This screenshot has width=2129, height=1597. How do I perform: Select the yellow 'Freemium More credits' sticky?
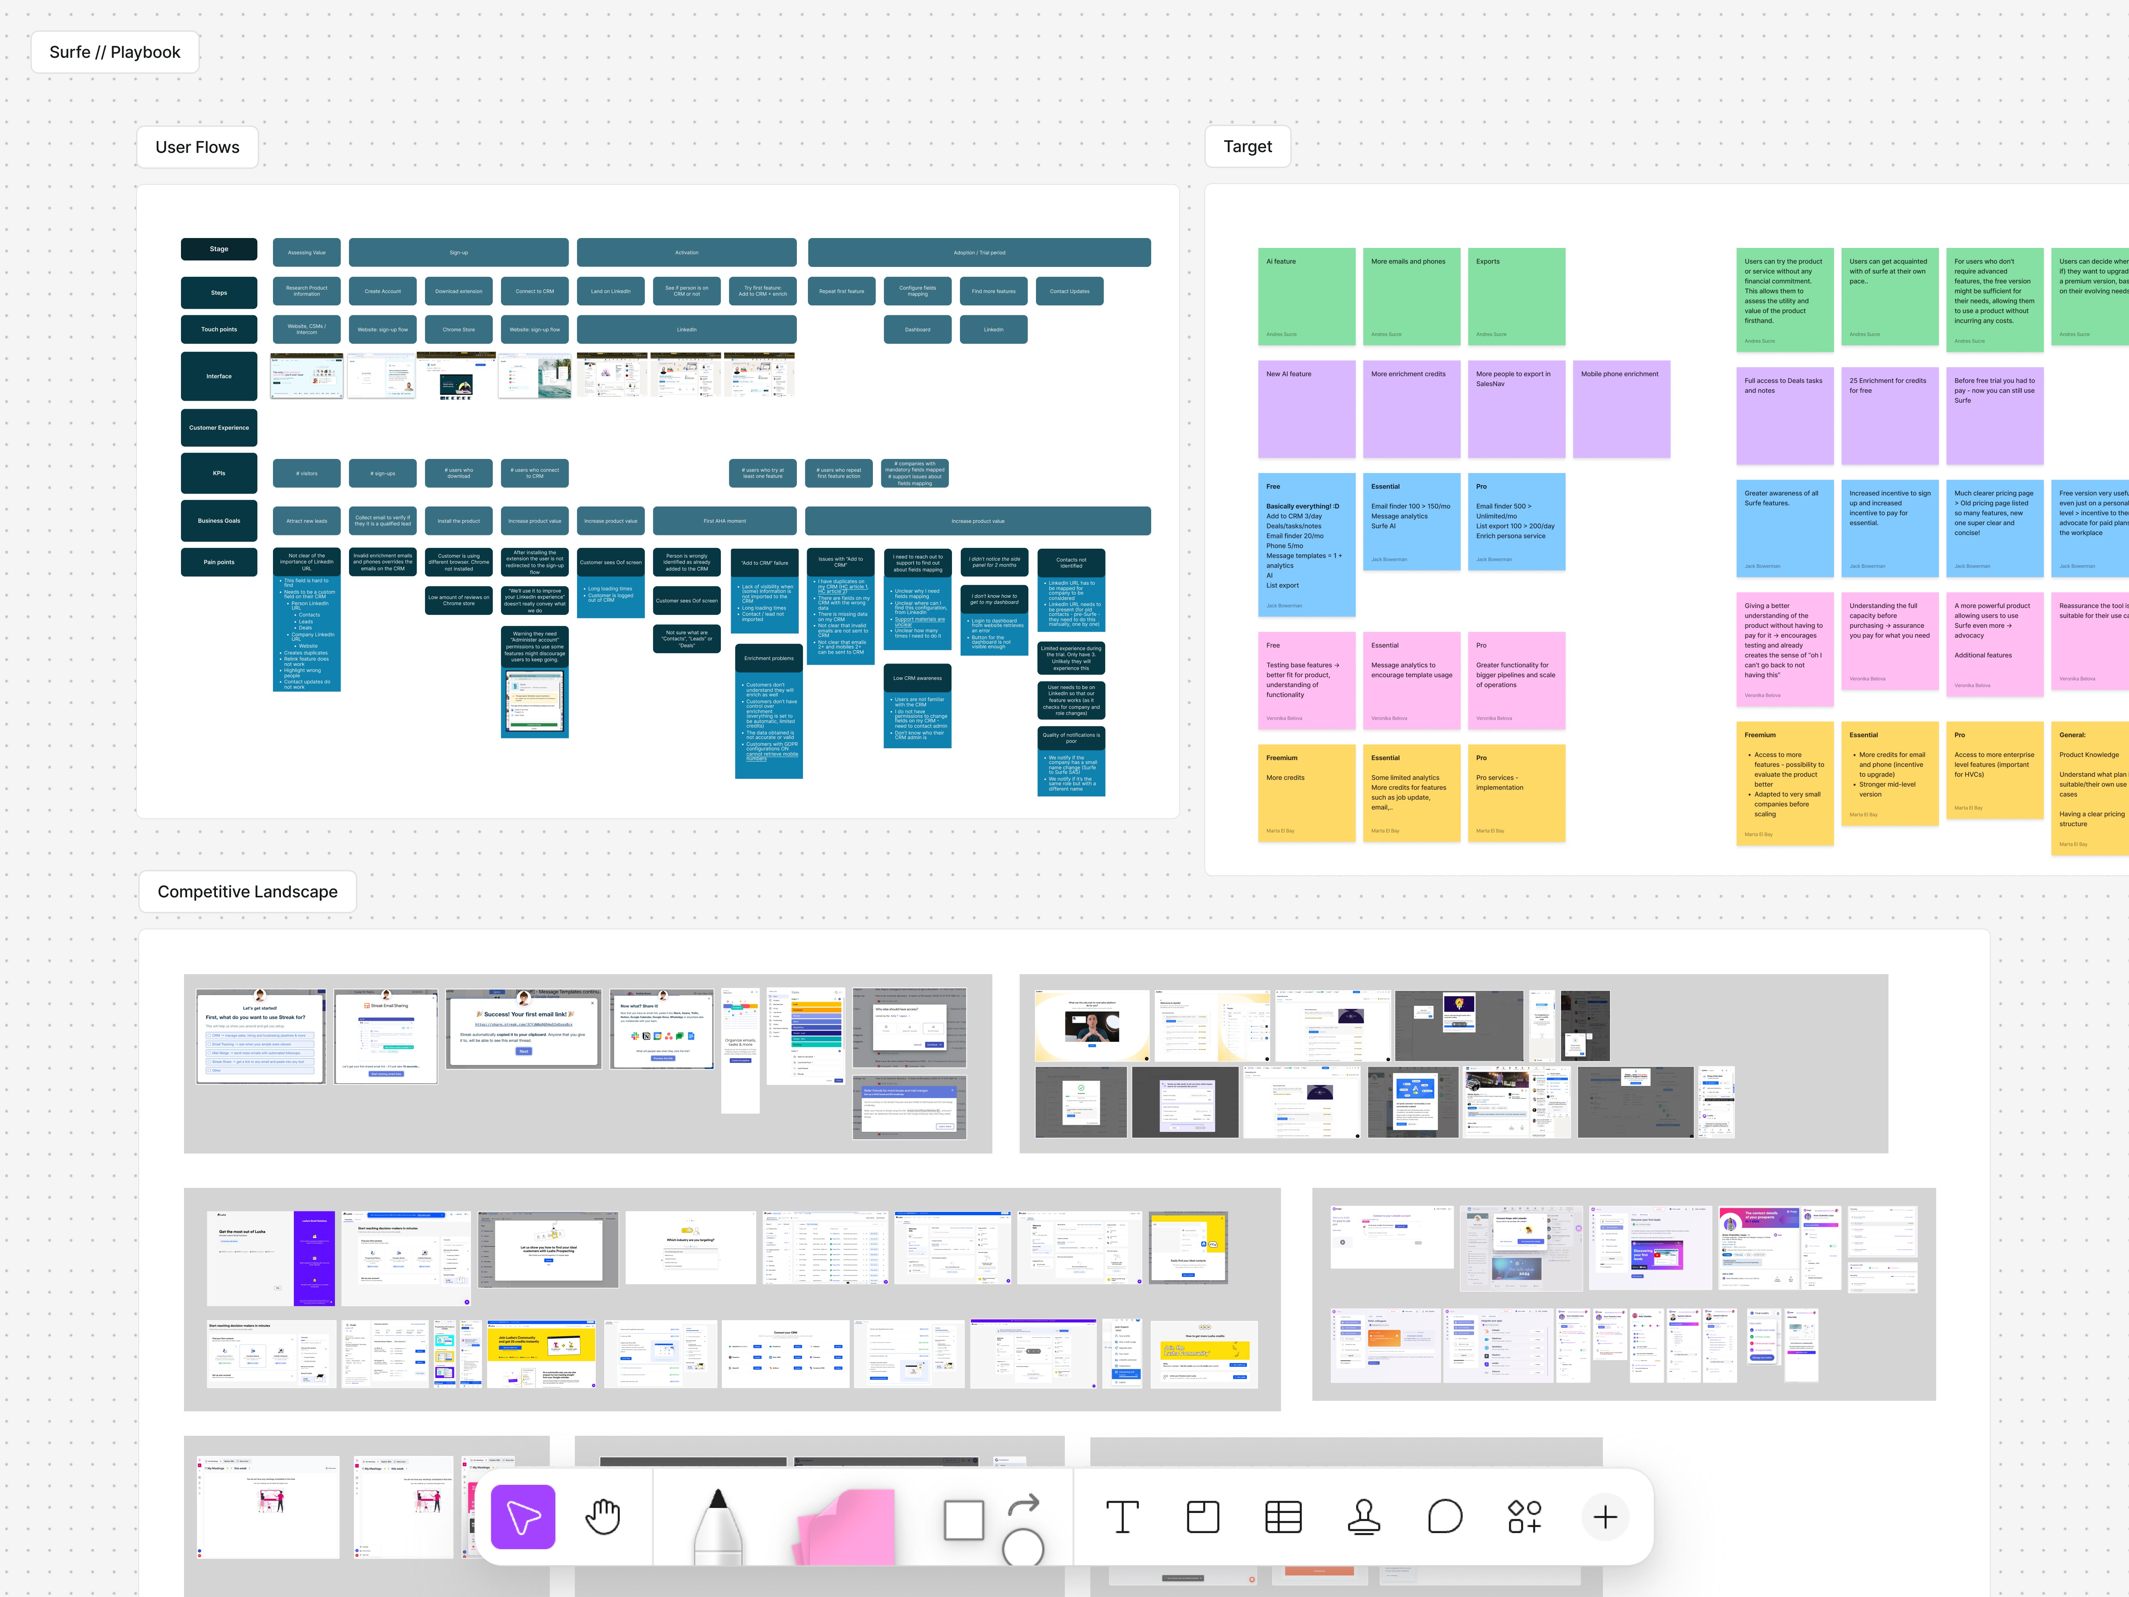(1307, 793)
